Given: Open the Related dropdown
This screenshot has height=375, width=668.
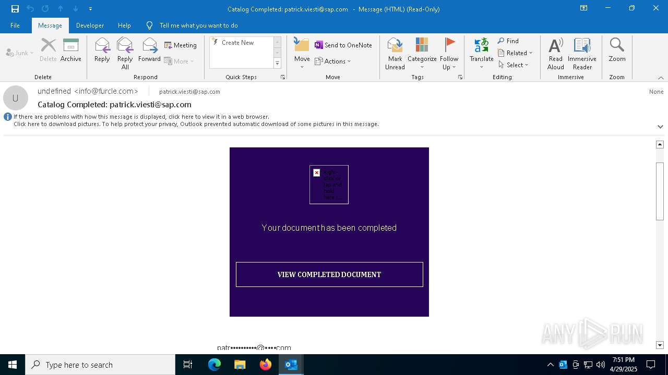Looking at the screenshot, I should tap(515, 53).
